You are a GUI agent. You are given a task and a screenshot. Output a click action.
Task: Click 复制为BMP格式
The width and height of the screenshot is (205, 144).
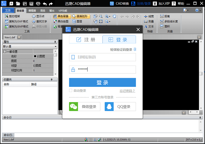[17, 27]
